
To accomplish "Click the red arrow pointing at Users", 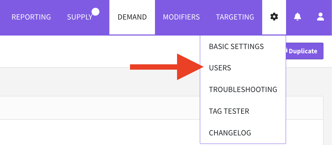I will pyautogui.click(x=164, y=67).
